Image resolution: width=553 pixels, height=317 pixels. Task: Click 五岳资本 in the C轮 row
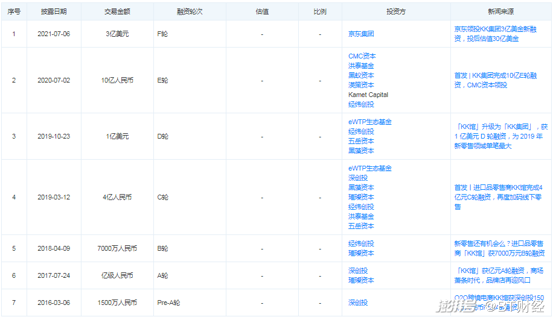(x=361, y=226)
